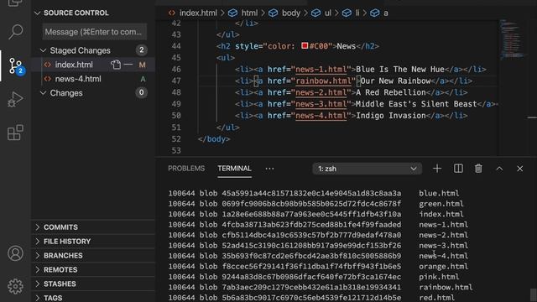The width and height of the screenshot is (537, 302).
Task: Expand the Stashes section
Action: point(93,284)
